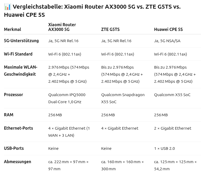
Task: Click the Ja, 5G NSA/SA cell
Action: [167, 41]
